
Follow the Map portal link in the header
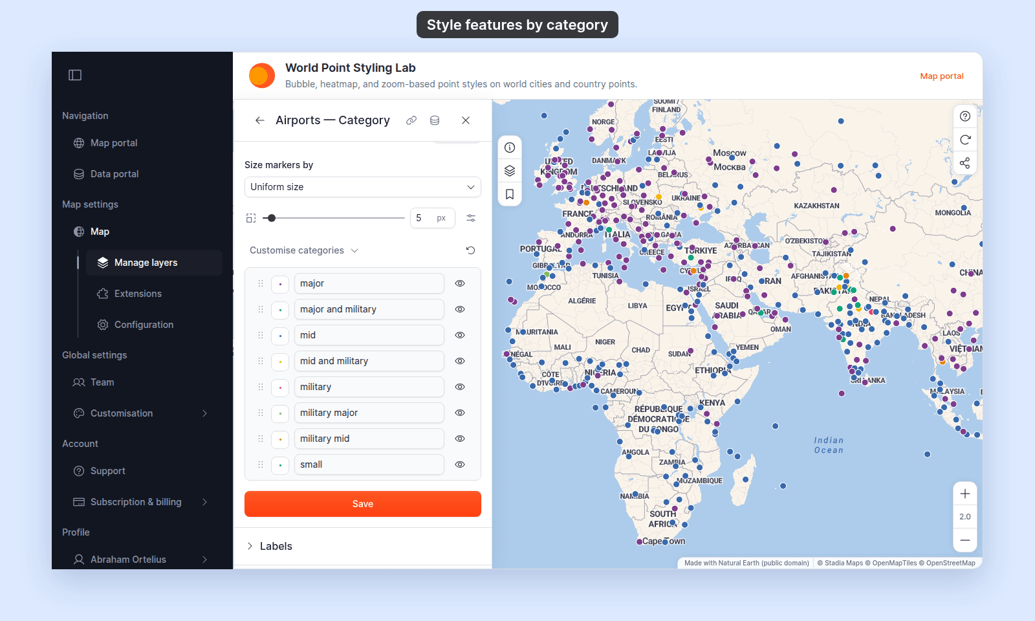click(x=942, y=76)
